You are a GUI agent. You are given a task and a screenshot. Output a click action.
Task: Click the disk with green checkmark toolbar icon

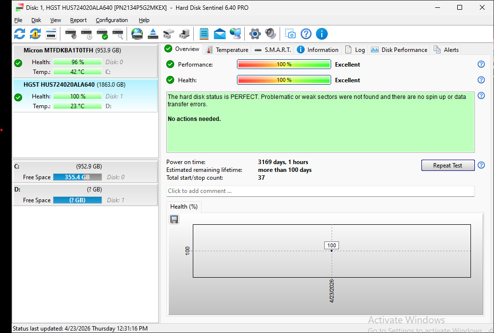pyautogui.click(x=102, y=34)
